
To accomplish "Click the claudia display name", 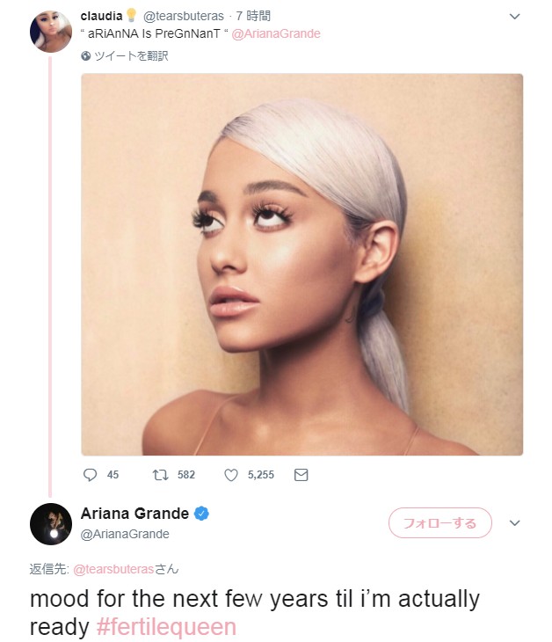I will coord(100,16).
